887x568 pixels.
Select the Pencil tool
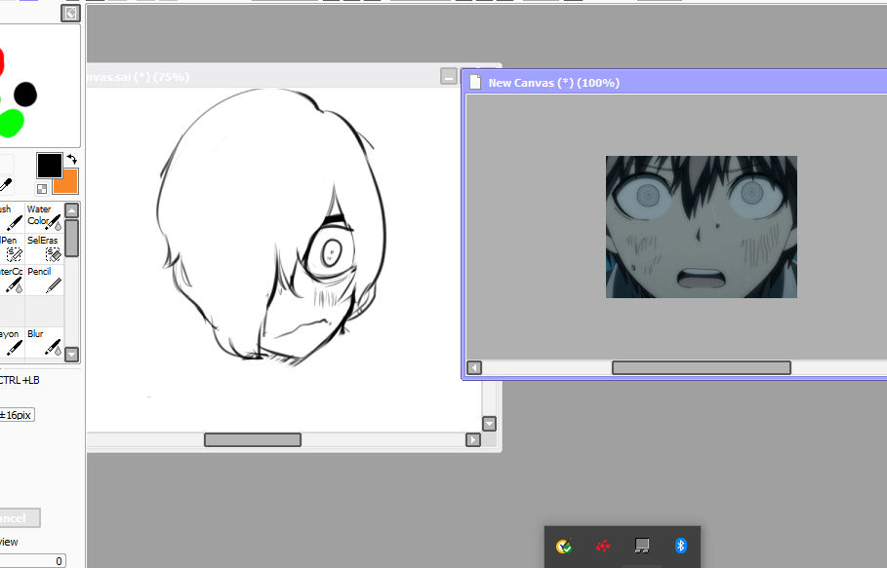click(45, 280)
